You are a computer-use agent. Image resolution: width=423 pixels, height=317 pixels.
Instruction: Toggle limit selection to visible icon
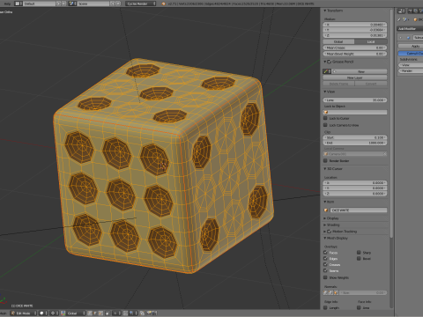tap(108, 313)
